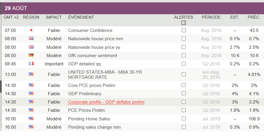Tick the alert checkbox for GDP detailed qq
264x139 pixels.
point(184,64)
